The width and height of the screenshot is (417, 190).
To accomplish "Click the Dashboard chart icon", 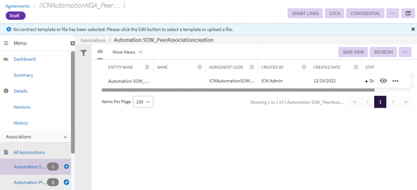I will (x=6, y=59).
